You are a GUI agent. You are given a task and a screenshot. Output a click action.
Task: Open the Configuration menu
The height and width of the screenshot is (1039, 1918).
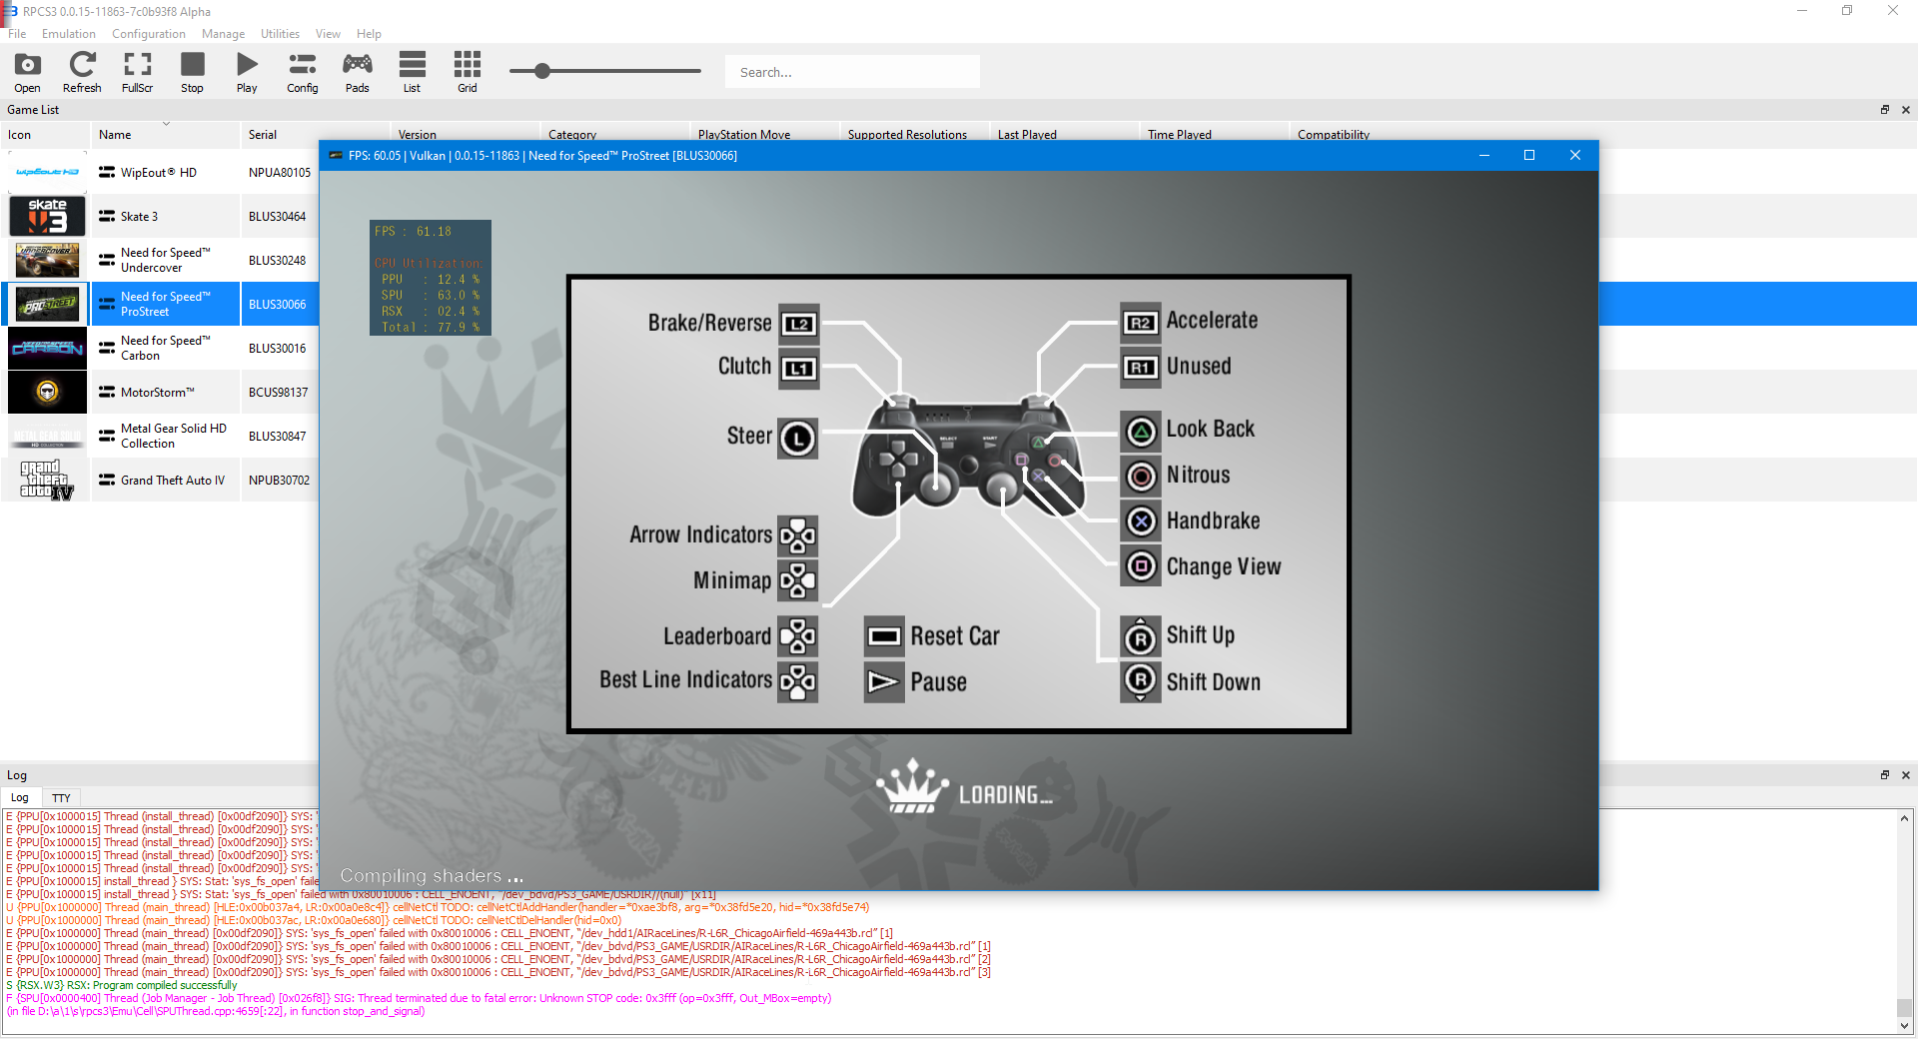point(148,33)
